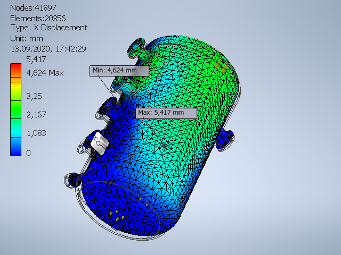Click the 'Max: 5,417 mm' probe label
Image resolution: width=341 pixels, height=255 pixels.
tap(166, 113)
